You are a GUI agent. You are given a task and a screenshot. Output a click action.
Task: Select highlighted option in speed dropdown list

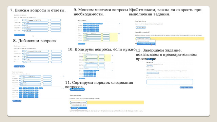pyautogui.click(x=146, y=44)
